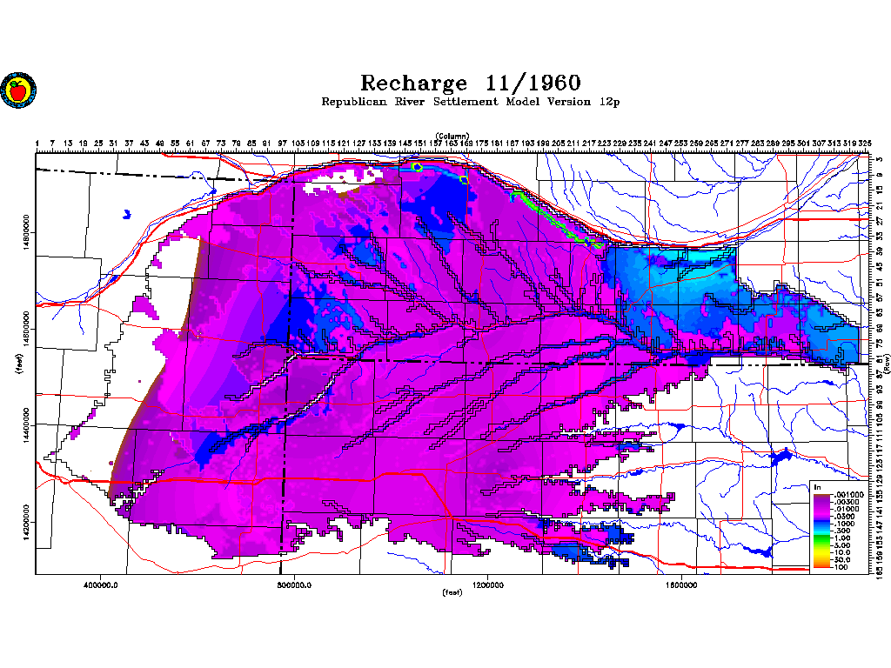Image resolution: width=891 pixels, height=668 pixels.
Task: Click the '800000.0' x-axis tick label
Action: [x=294, y=585]
